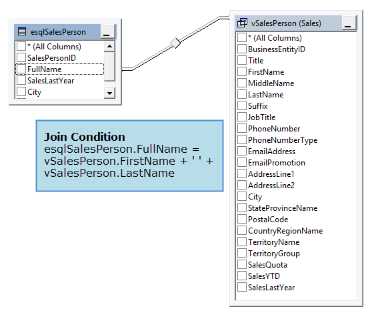Check the TerritoryName column
The image size is (382, 323).
242,242
